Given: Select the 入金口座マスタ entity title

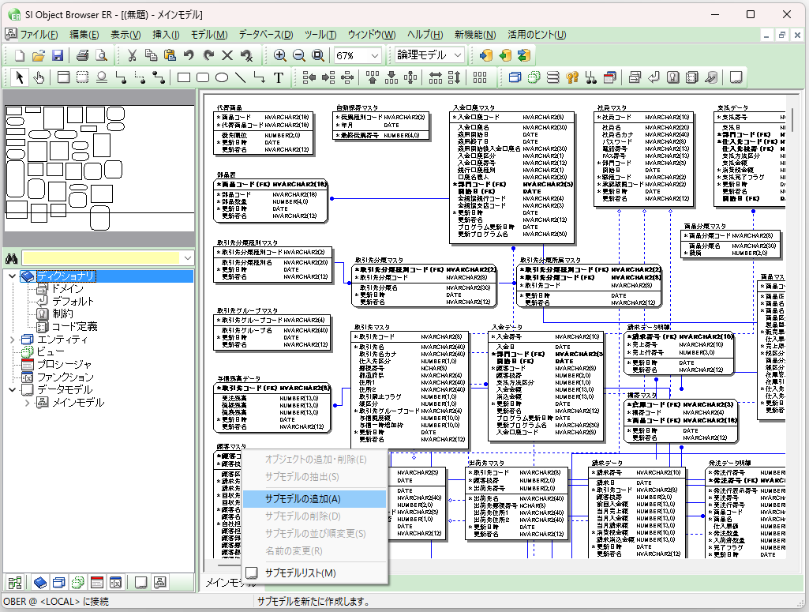Looking at the screenshot, I should 473,108.
